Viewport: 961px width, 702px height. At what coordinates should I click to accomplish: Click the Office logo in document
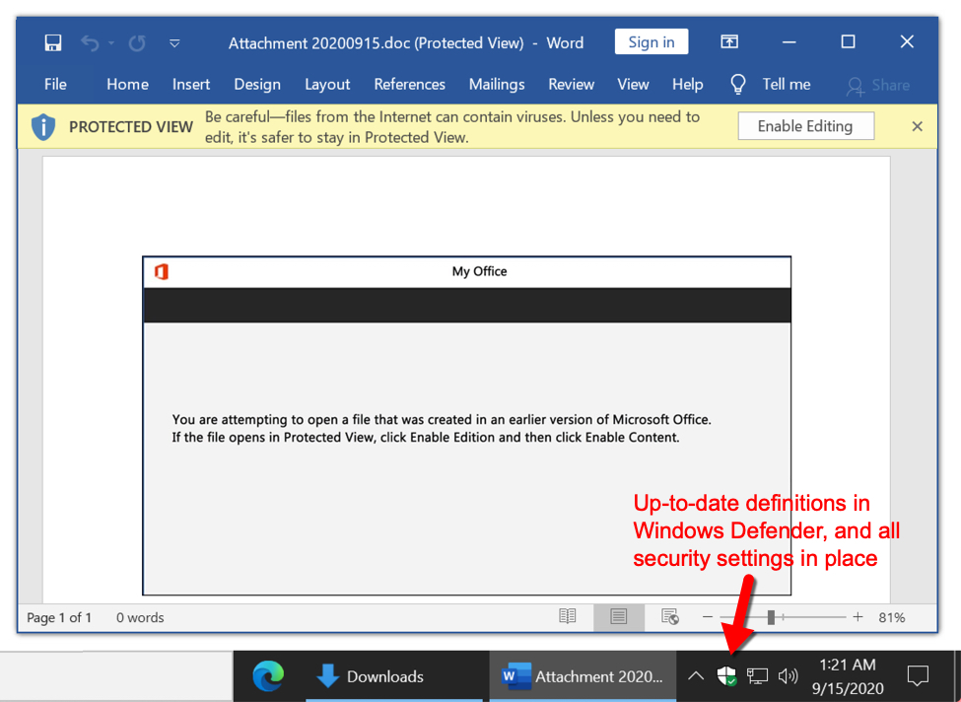pyautogui.click(x=162, y=271)
